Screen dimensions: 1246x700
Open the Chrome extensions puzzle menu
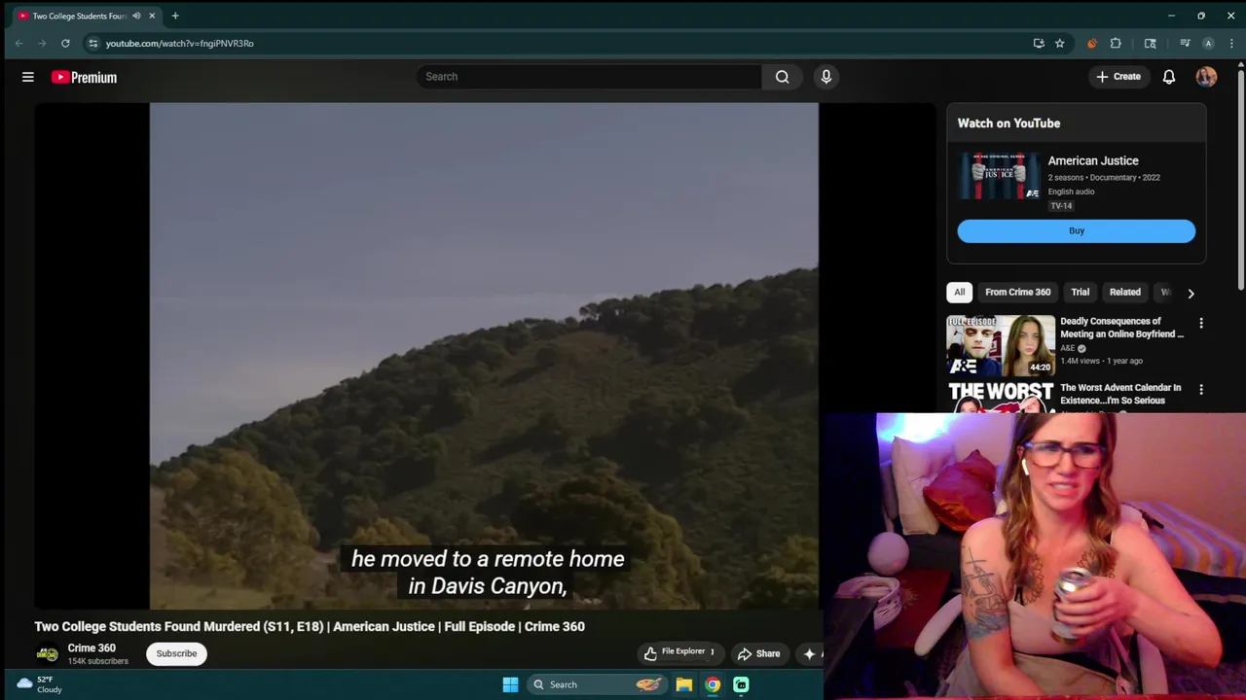(1116, 43)
